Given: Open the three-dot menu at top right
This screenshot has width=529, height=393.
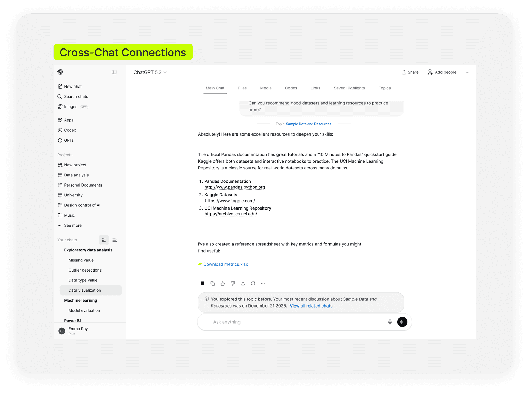Looking at the screenshot, I should tap(467, 72).
